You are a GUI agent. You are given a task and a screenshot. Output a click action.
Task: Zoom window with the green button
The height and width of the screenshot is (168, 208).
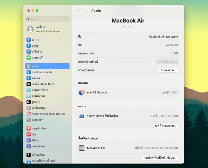[x=37, y=11]
